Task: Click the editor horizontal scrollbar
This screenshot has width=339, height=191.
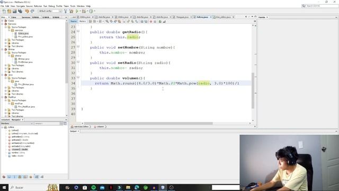Action: pos(148,124)
